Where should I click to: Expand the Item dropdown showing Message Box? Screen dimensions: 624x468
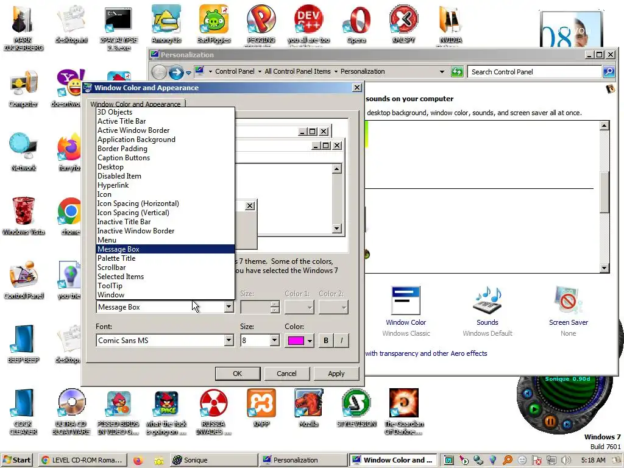(229, 307)
